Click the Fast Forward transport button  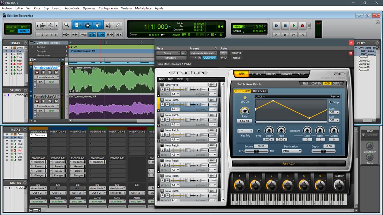click(294, 34)
